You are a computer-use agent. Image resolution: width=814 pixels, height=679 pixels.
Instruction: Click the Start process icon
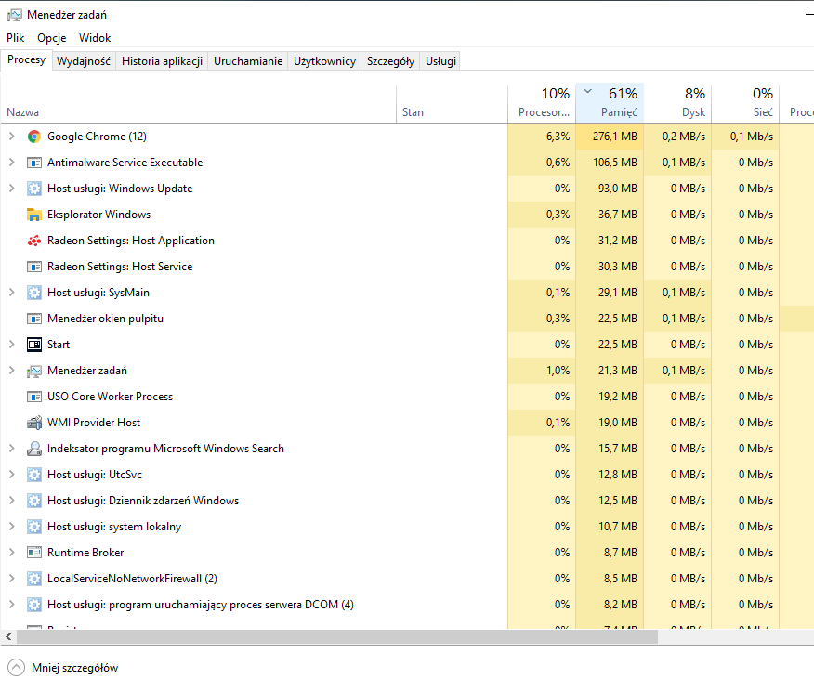[34, 345]
